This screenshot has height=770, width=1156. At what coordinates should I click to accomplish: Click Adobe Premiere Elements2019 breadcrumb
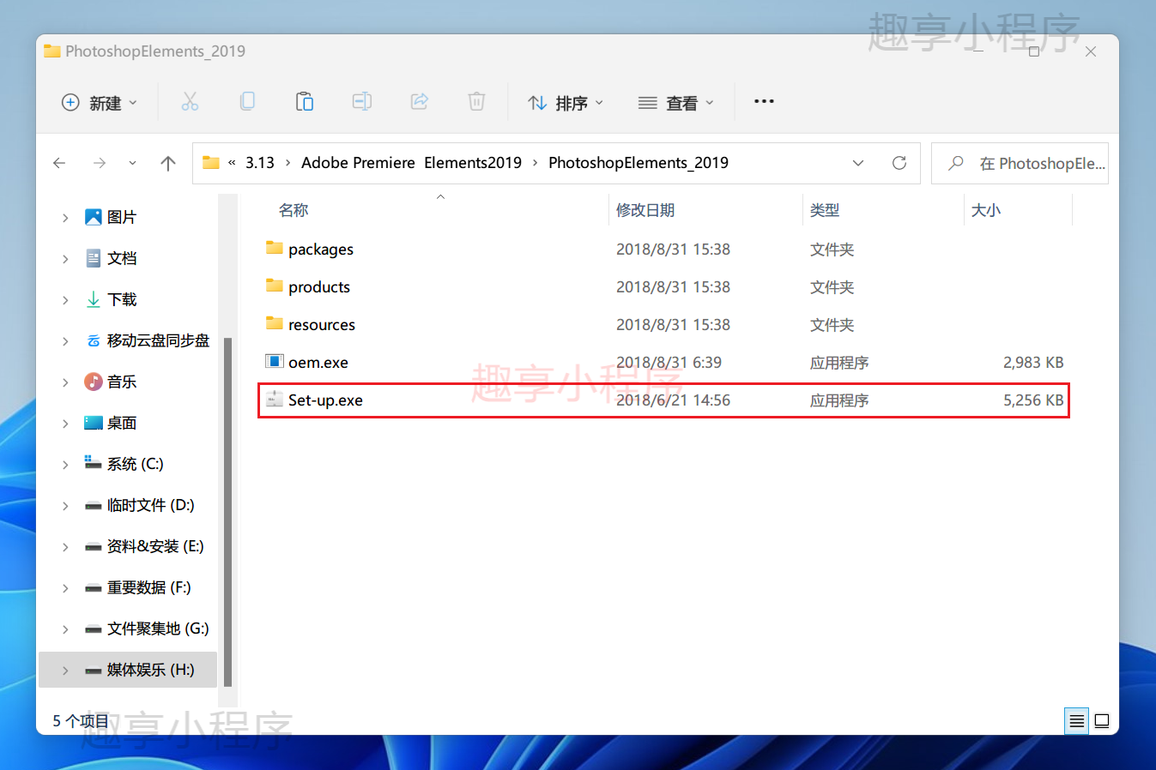(411, 163)
